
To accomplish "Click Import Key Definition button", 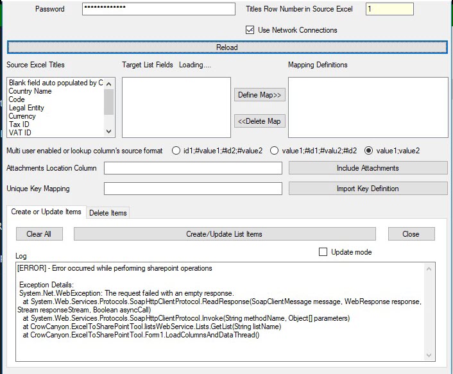I will (x=368, y=189).
